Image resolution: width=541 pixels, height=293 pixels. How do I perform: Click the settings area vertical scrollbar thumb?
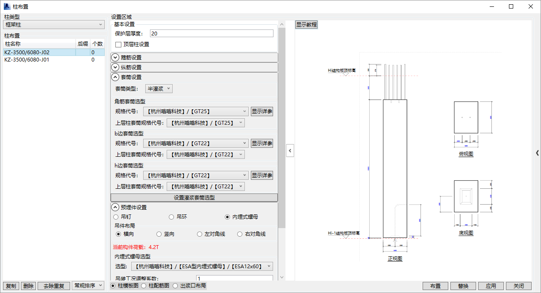tap(282, 128)
